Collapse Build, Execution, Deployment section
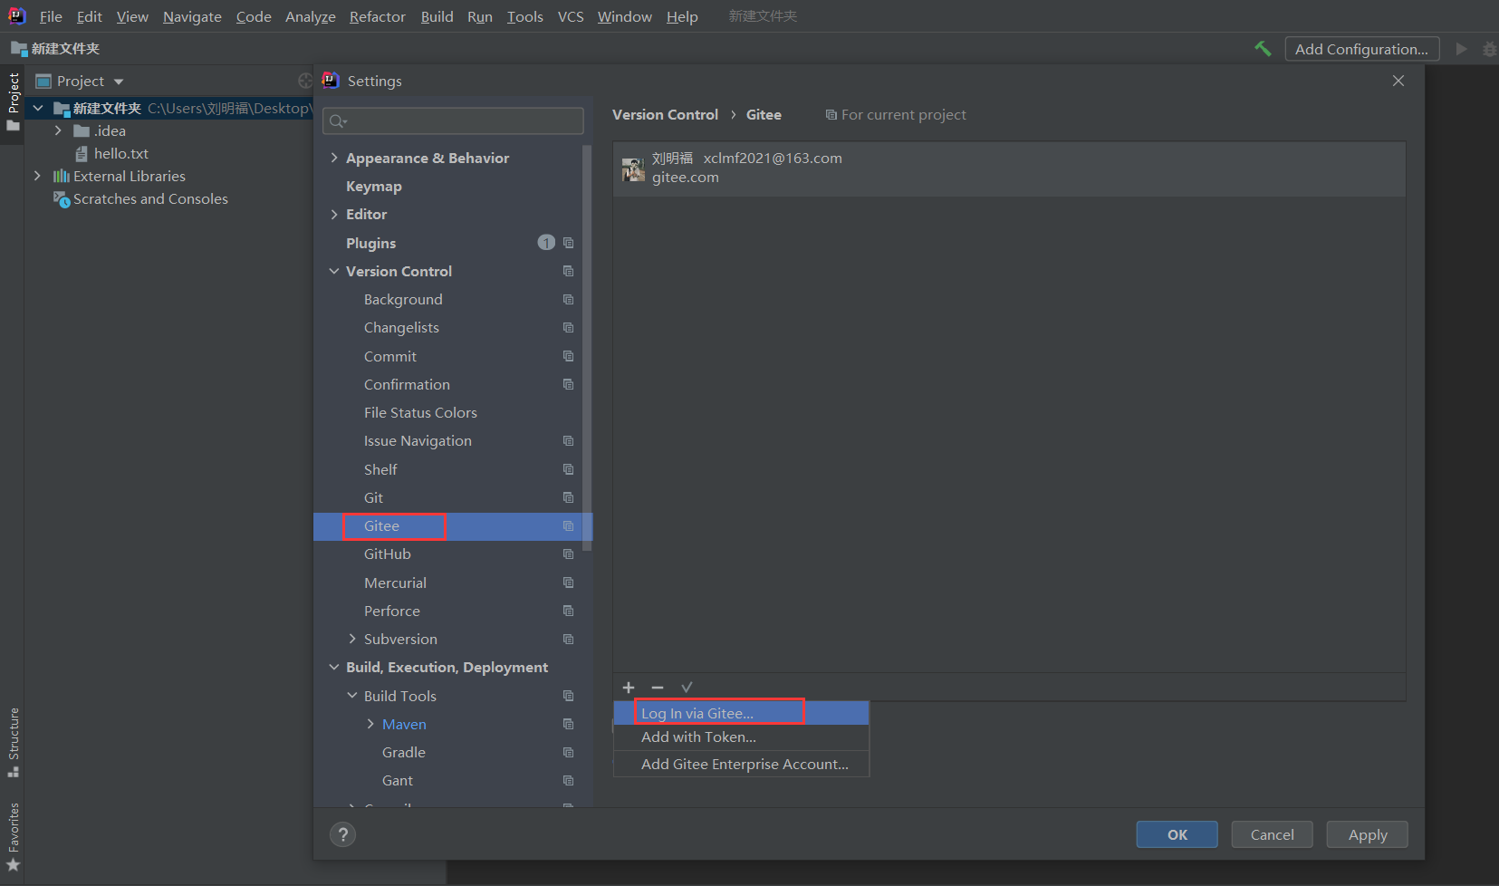Screen dimensions: 1499x886 click(334, 667)
